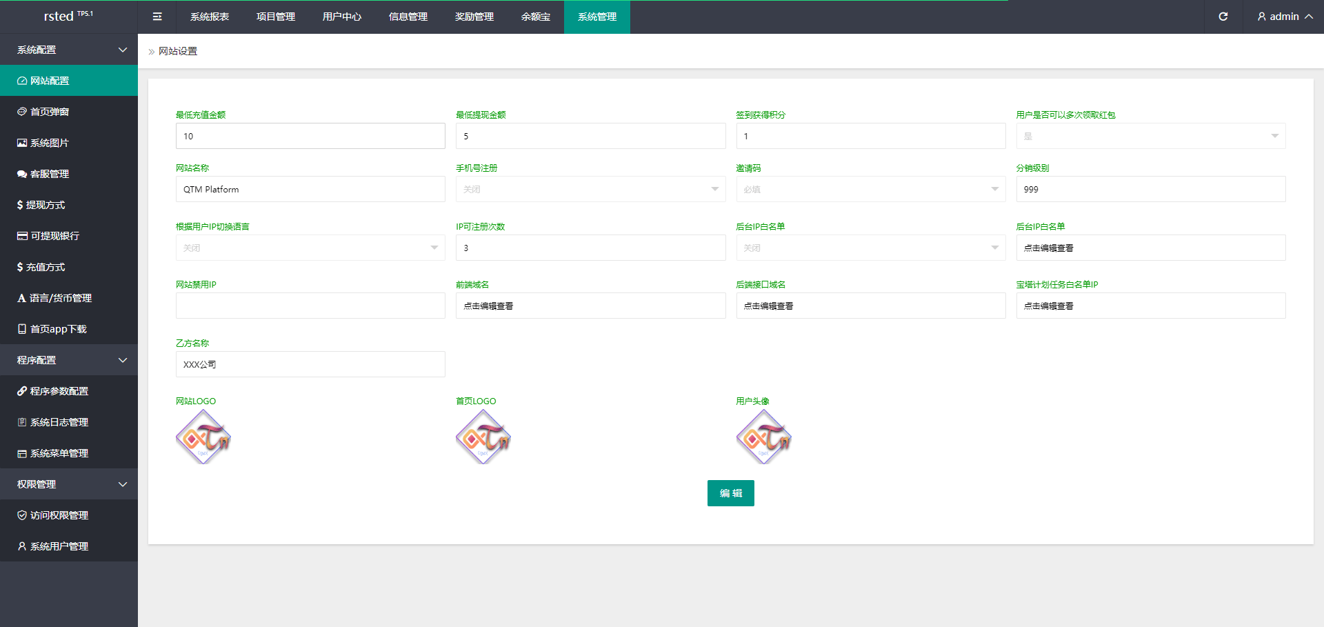Collapse the 权限管理 sidebar group
This screenshot has height=627, width=1324.
pyautogui.click(x=69, y=484)
